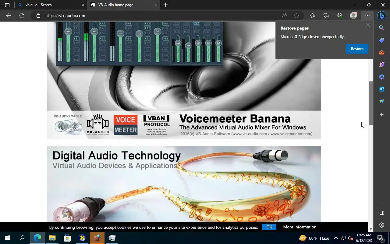
Task: Close the VB-Audio home page tab
Action: (155, 5)
